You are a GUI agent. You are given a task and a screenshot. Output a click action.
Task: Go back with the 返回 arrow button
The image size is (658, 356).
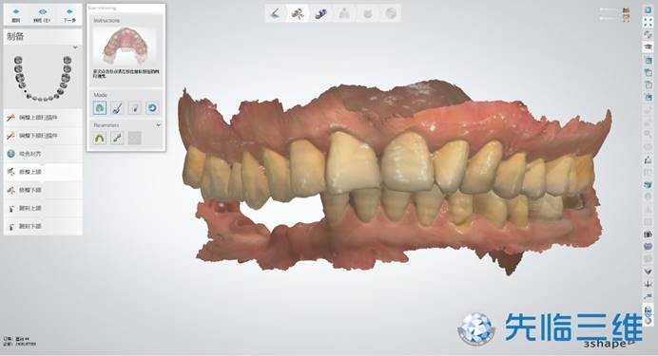[x=16, y=14]
